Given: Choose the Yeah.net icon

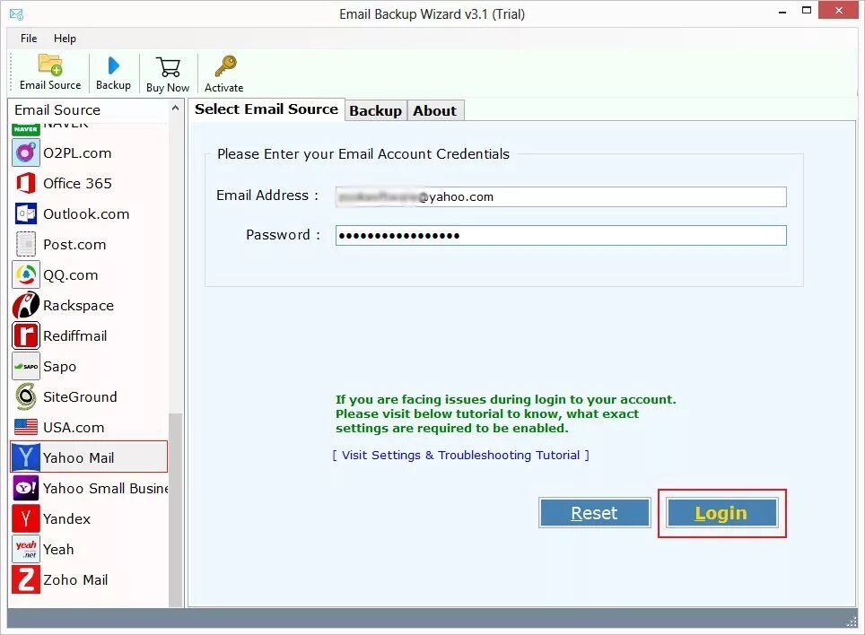Looking at the screenshot, I should click(x=26, y=549).
